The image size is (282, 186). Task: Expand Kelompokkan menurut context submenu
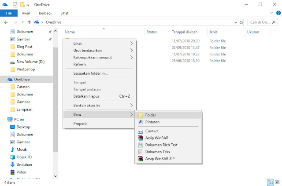pos(100,58)
